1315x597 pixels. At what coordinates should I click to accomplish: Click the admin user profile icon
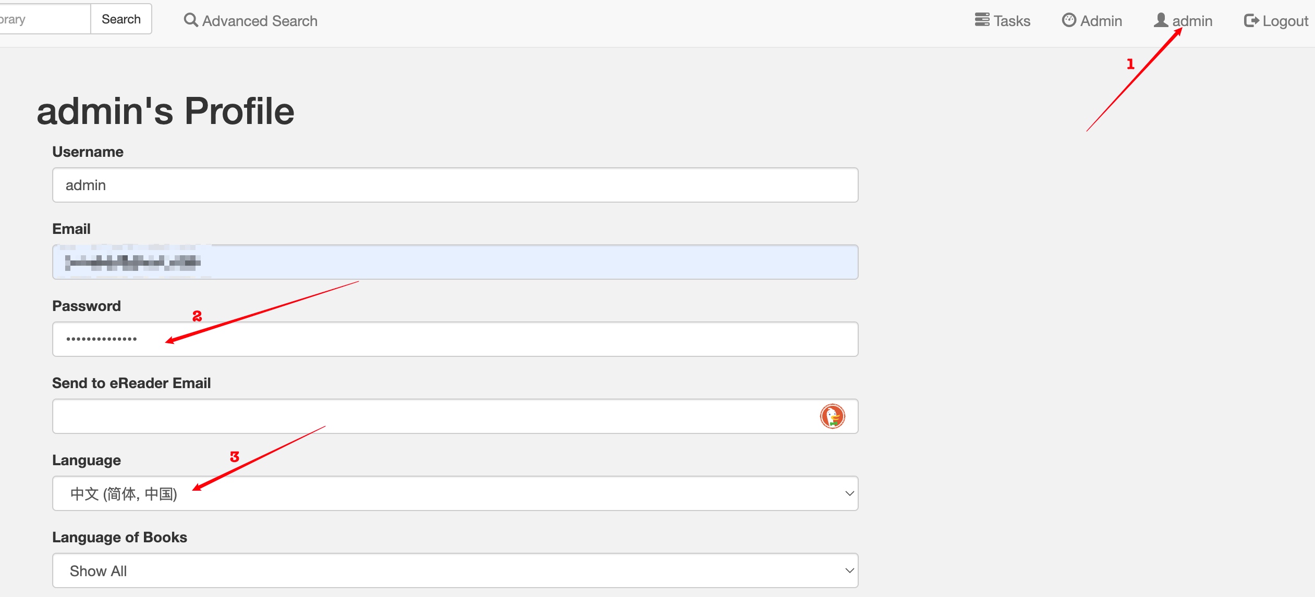tap(1161, 20)
